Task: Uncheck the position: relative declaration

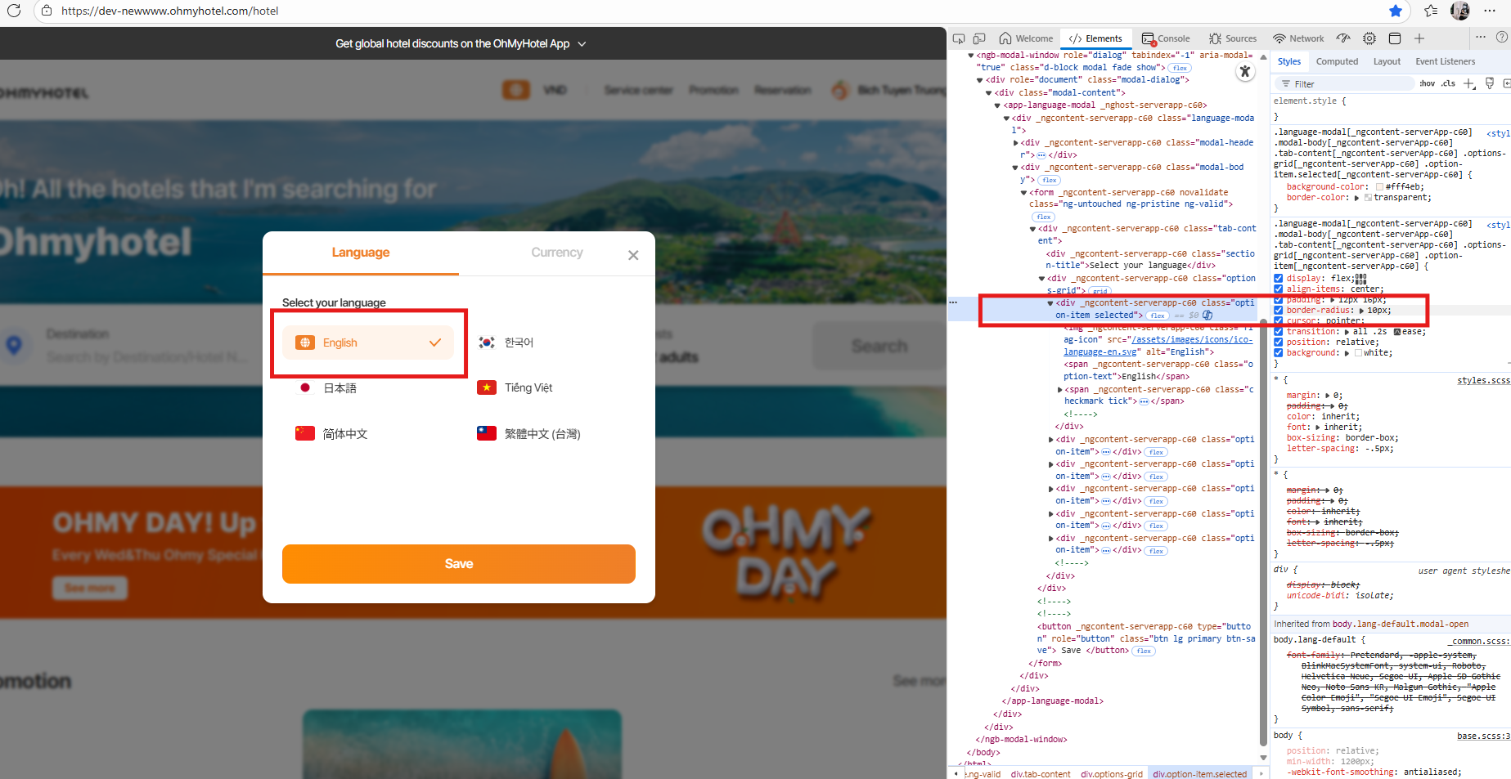Action: click(1279, 342)
